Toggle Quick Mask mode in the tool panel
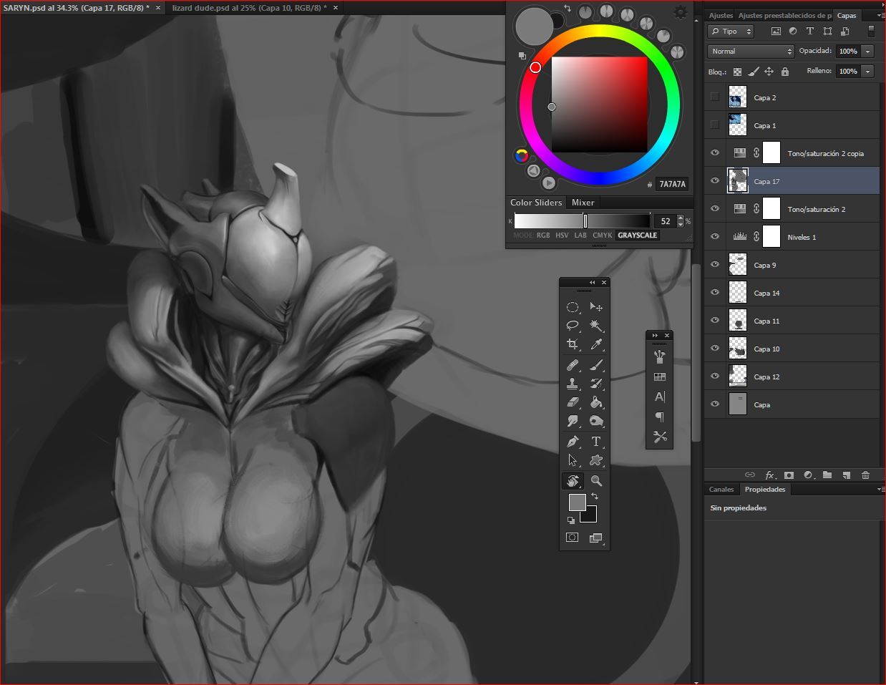The width and height of the screenshot is (886, 685). tap(573, 538)
